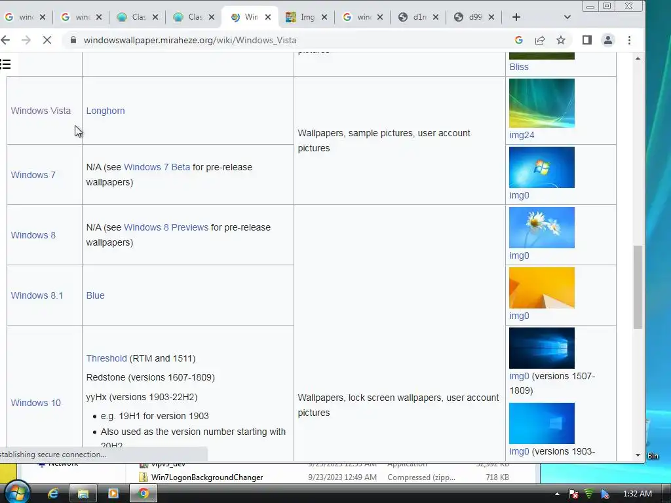The image size is (671, 503).
Task: Follow the Windows 7 Beta link
Action: pyautogui.click(x=157, y=167)
